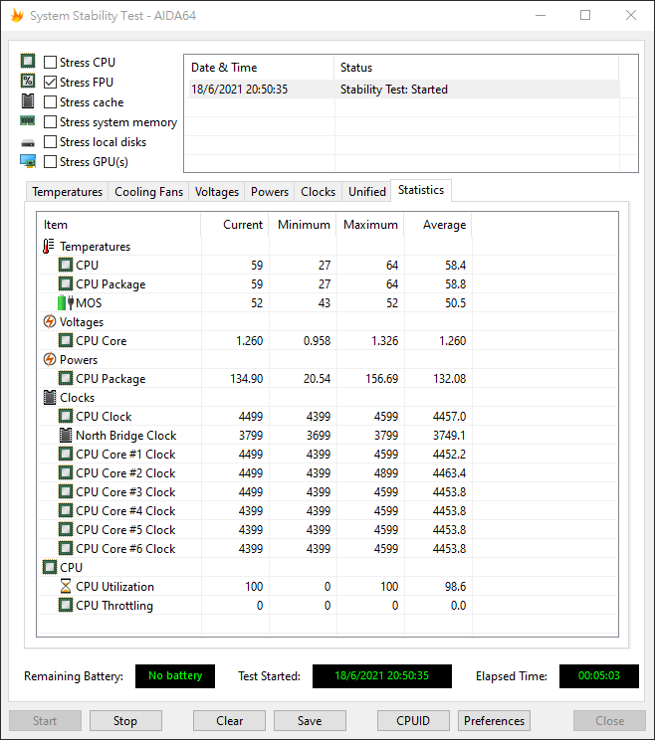Click the Test Started value 18/6/2021 20:50:35
655x740 pixels.
(382, 675)
